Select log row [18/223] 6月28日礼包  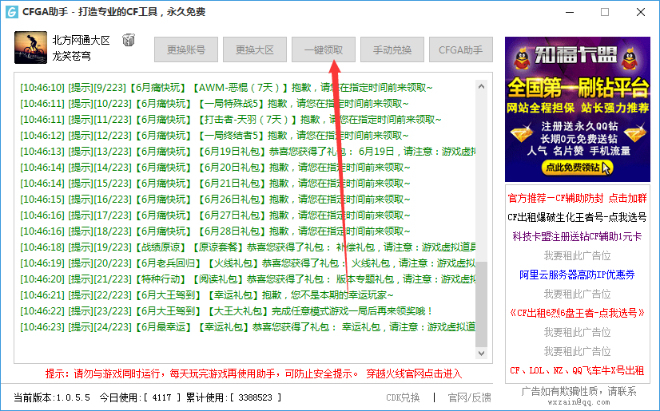215,231
